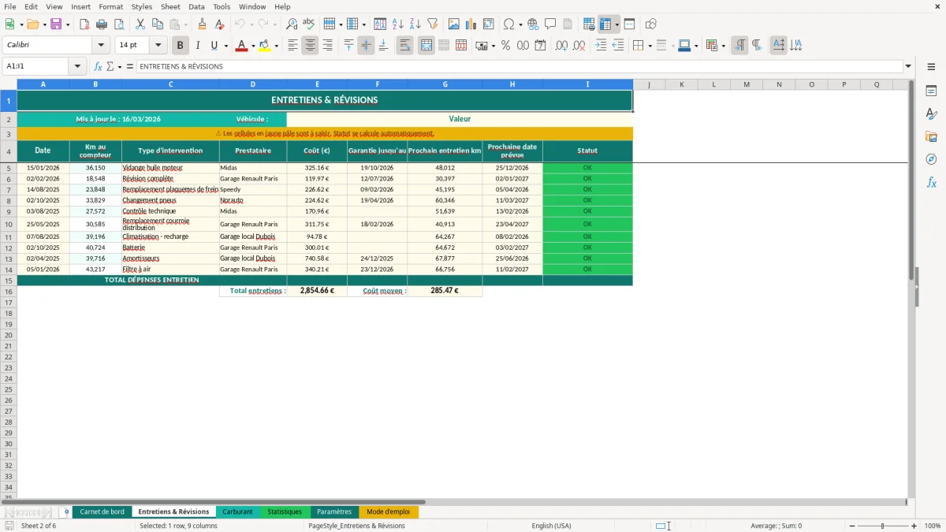Click the Insert Hyperlink icon

click(533, 24)
